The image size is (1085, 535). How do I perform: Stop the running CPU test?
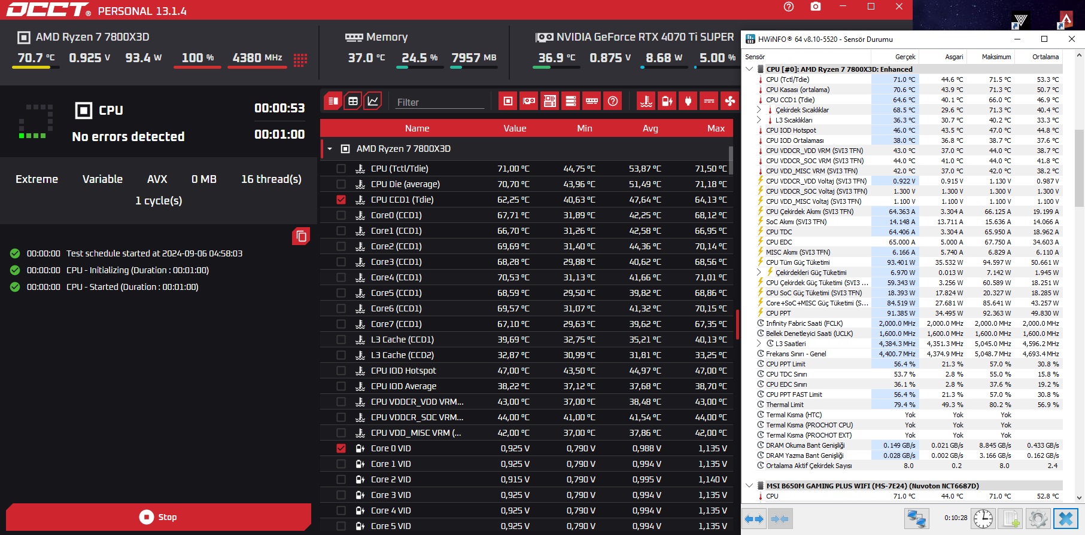[x=159, y=517]
